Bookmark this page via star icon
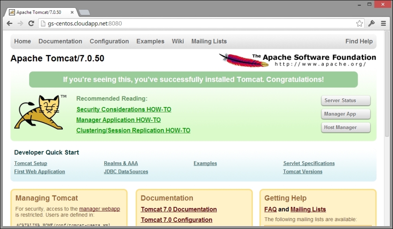The height and width of the screenshot is (229, 393). 359,23
